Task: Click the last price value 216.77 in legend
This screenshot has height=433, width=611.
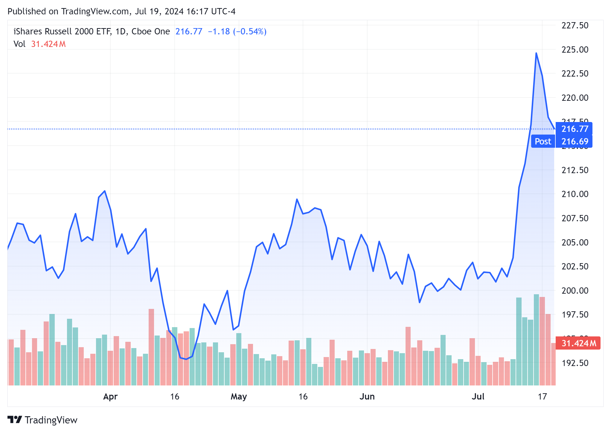Action: 189,31
